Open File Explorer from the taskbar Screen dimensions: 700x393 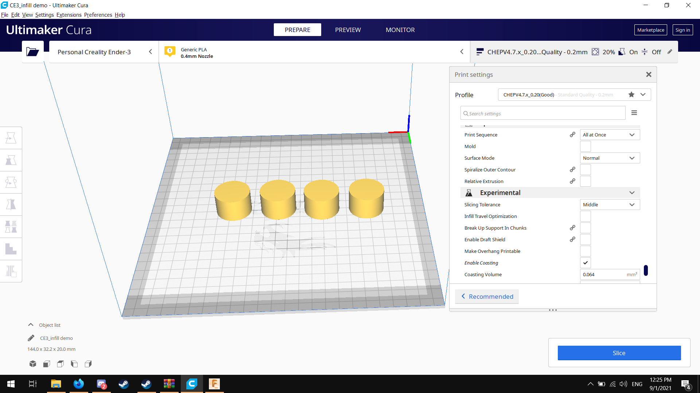pos(56,384)
